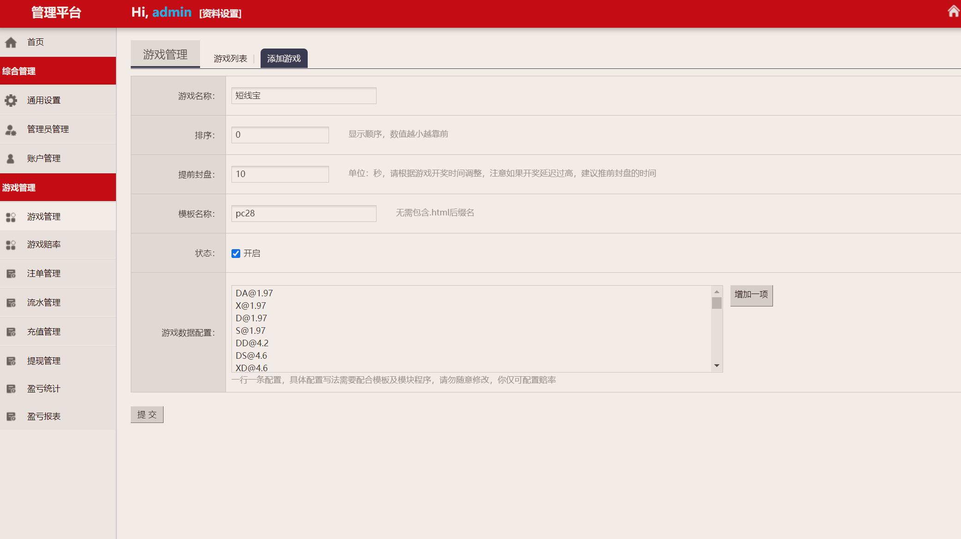The width and height of the screenshot is (961, 539).
Task: Click the icon next to 充值管理
Action: (11, 332)
